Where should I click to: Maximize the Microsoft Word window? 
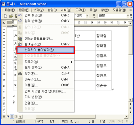click(x=124, y=4)
